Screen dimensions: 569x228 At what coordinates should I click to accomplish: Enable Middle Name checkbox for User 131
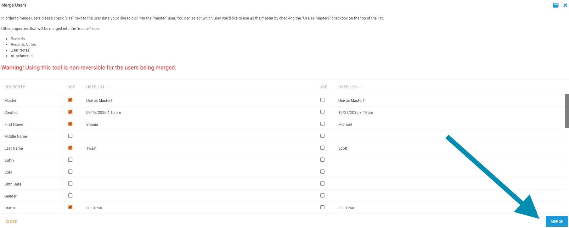[70, 136]
